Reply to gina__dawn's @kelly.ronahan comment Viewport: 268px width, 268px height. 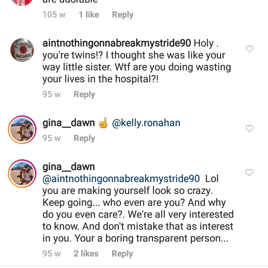[x=84, y=138]
